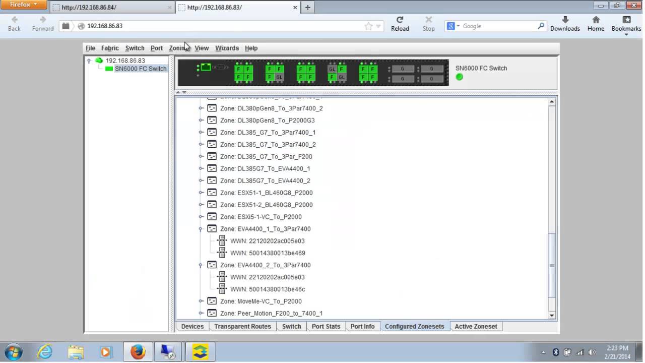Click the fabric cloud icon beside 192.168.86.83
This screenshot has height=363, width=645.
[99, 60]
